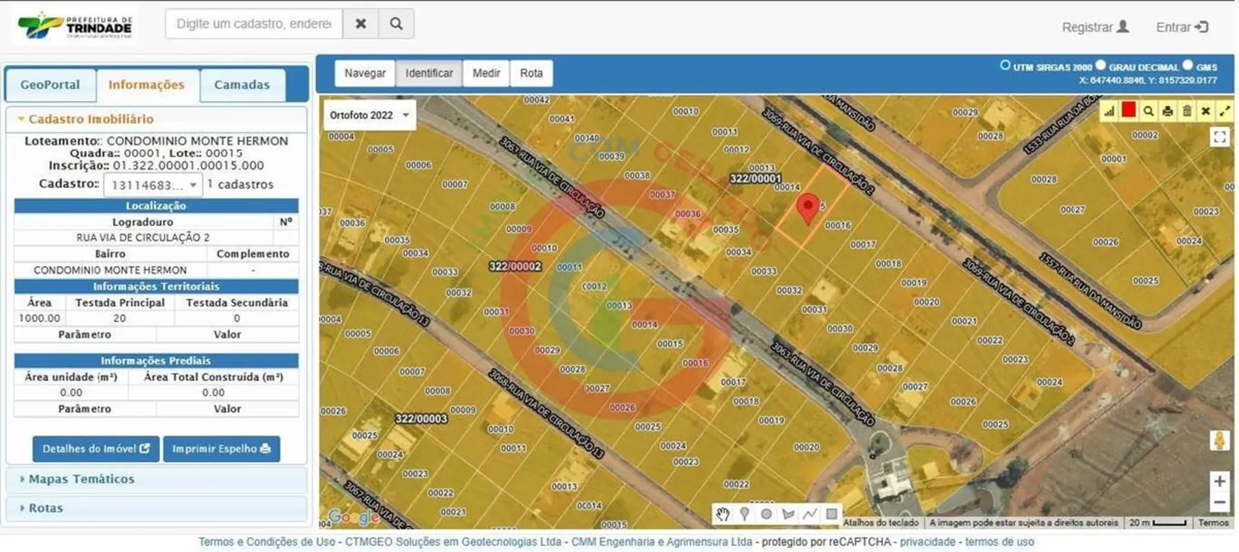
Task: Select GMS coordinate option
Action: (x=1188, y=66)
